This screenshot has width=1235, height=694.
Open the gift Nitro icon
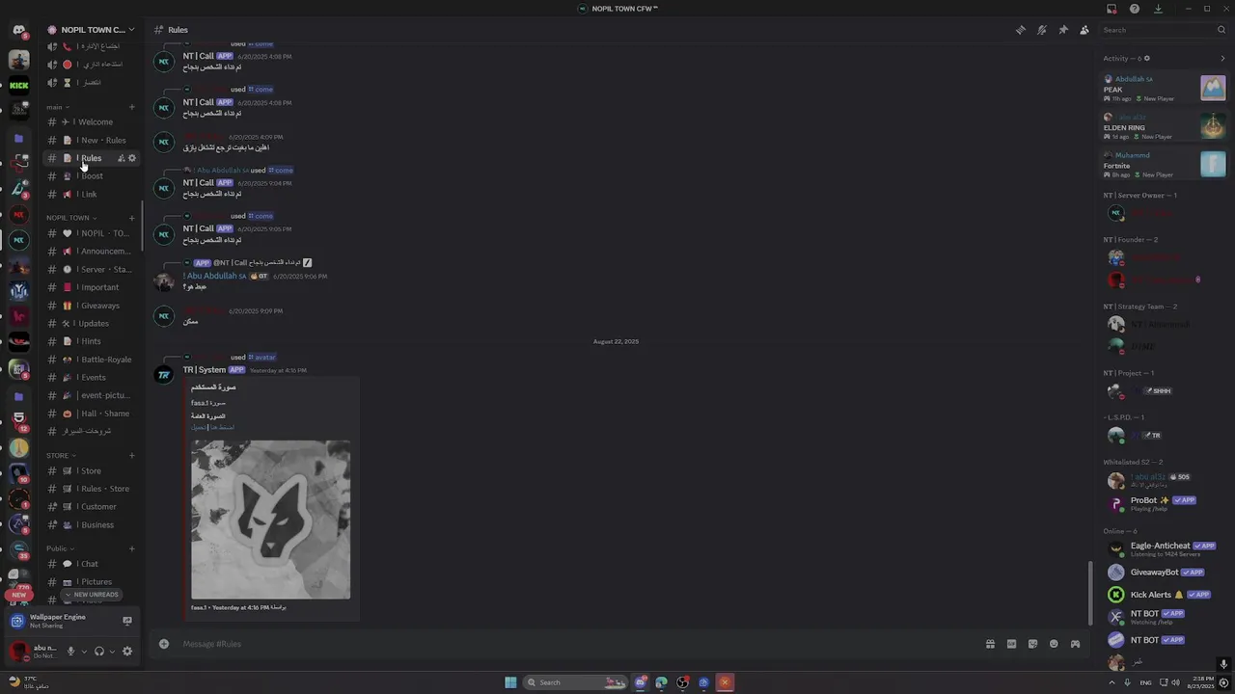pyautogui.click(x=990, y=644)
